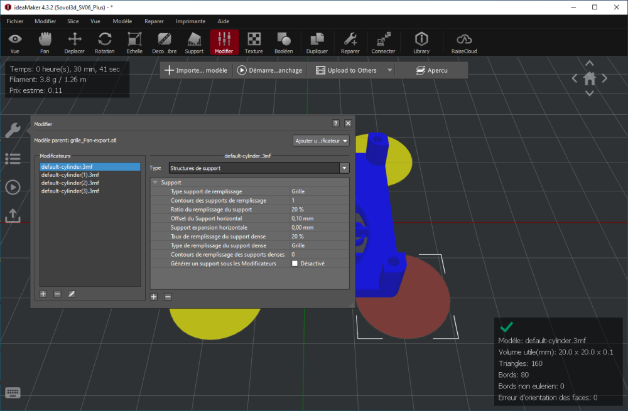628x411 pixels.
Task: Reset view with the home icon
Action: click(x=590, y=78)
